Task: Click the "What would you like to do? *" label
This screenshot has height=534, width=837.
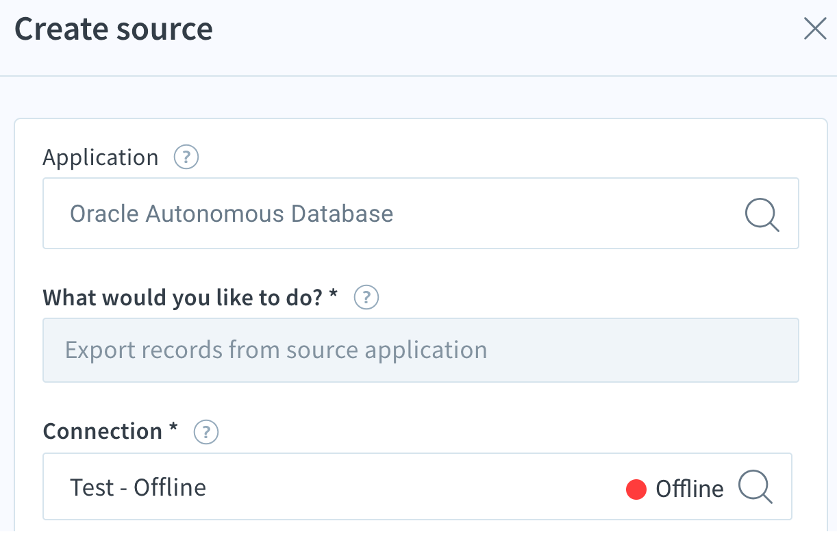Action: [x=190, y=297]
